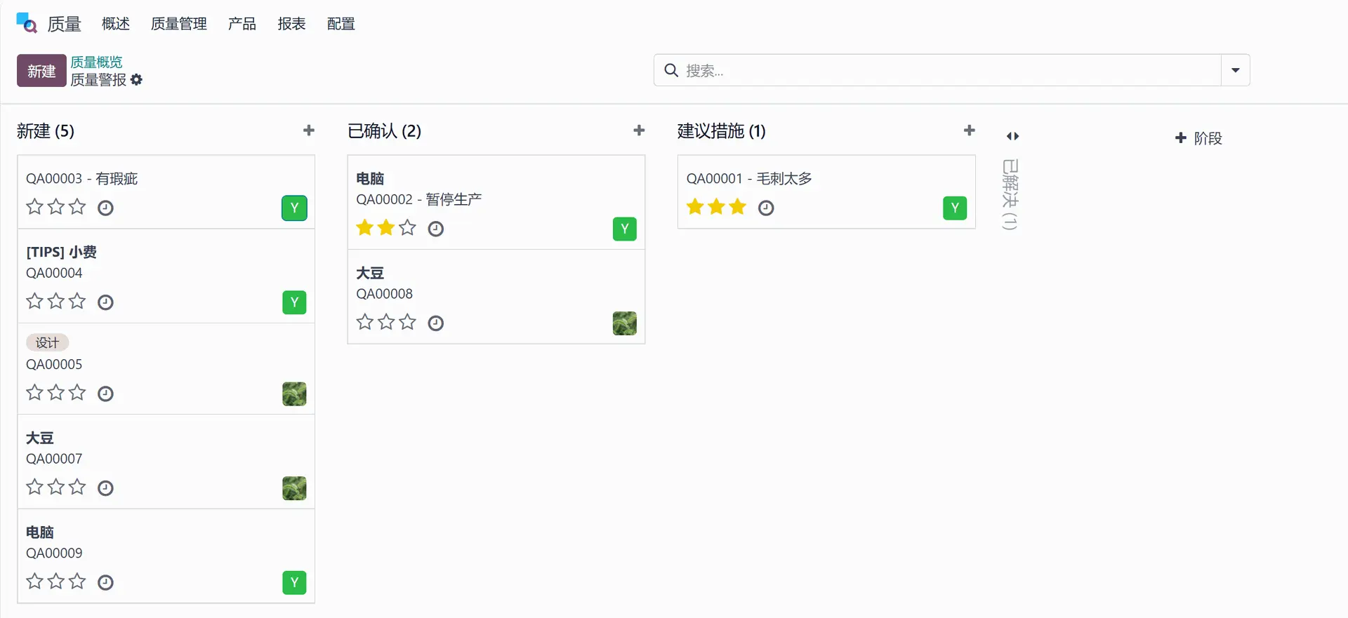This screenshot has width=1348, height=618.
Task: Click the Y user avatar on QA00001
Action: point(955,208)
